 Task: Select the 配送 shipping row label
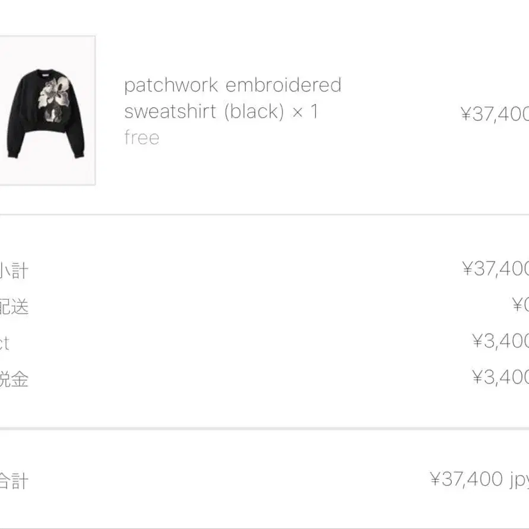point(12,306)
